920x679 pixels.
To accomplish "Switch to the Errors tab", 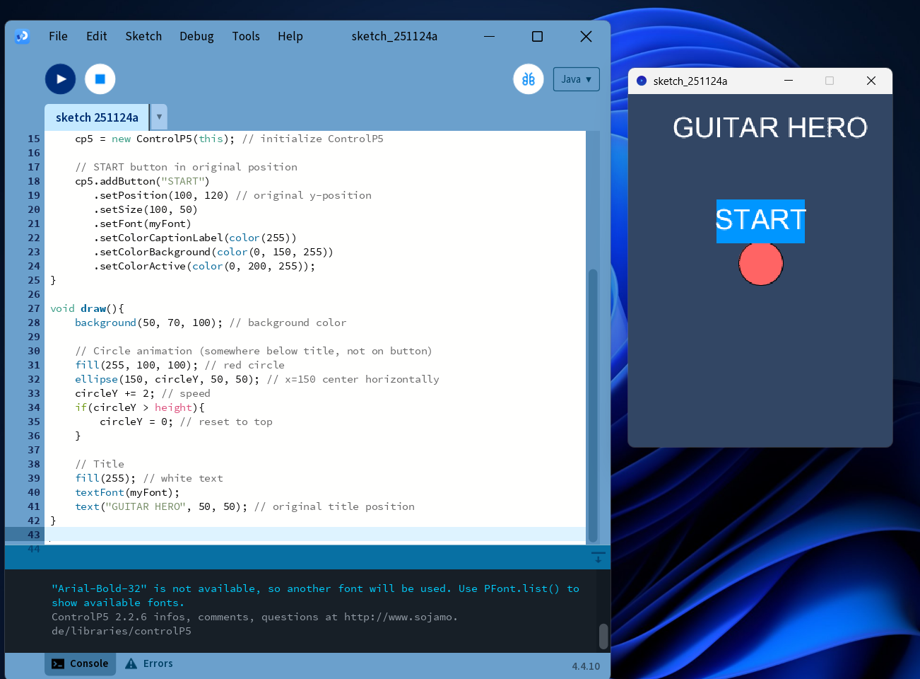I will tap(158, 663).
